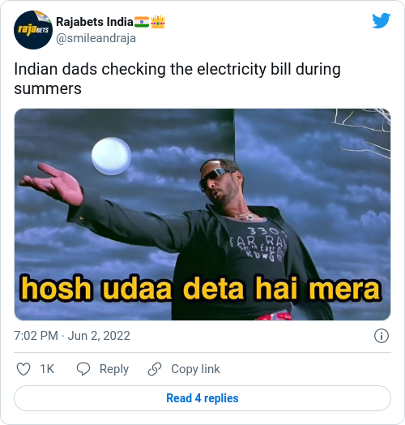Click the India flag emoji beside the name
Viewport: 405px width, 425px height.
click(x=142, y=22)
